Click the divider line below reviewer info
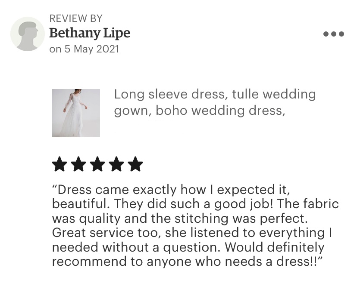Image resolution: width=357 pixels, height=283 pixels. click(204, 72)
